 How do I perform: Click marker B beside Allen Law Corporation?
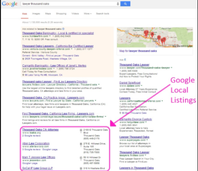tap(81, 144)
